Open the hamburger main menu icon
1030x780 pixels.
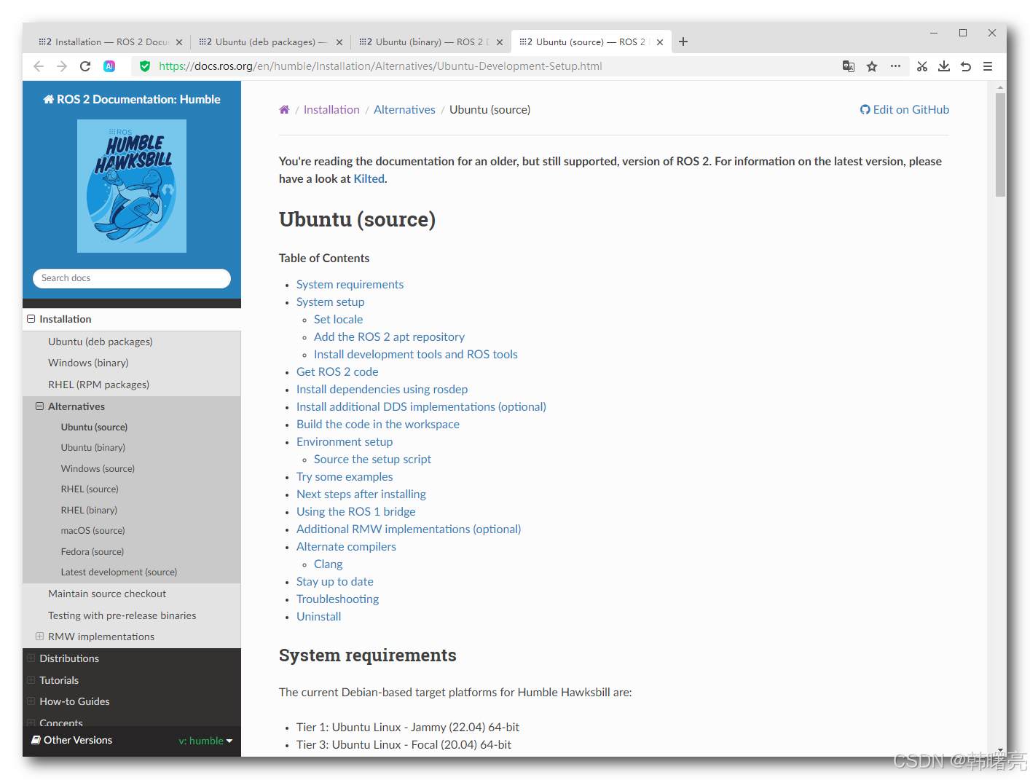pos(988,66)
